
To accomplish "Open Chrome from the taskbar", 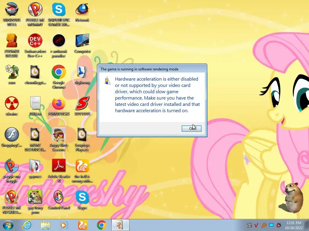I will 101,225.
